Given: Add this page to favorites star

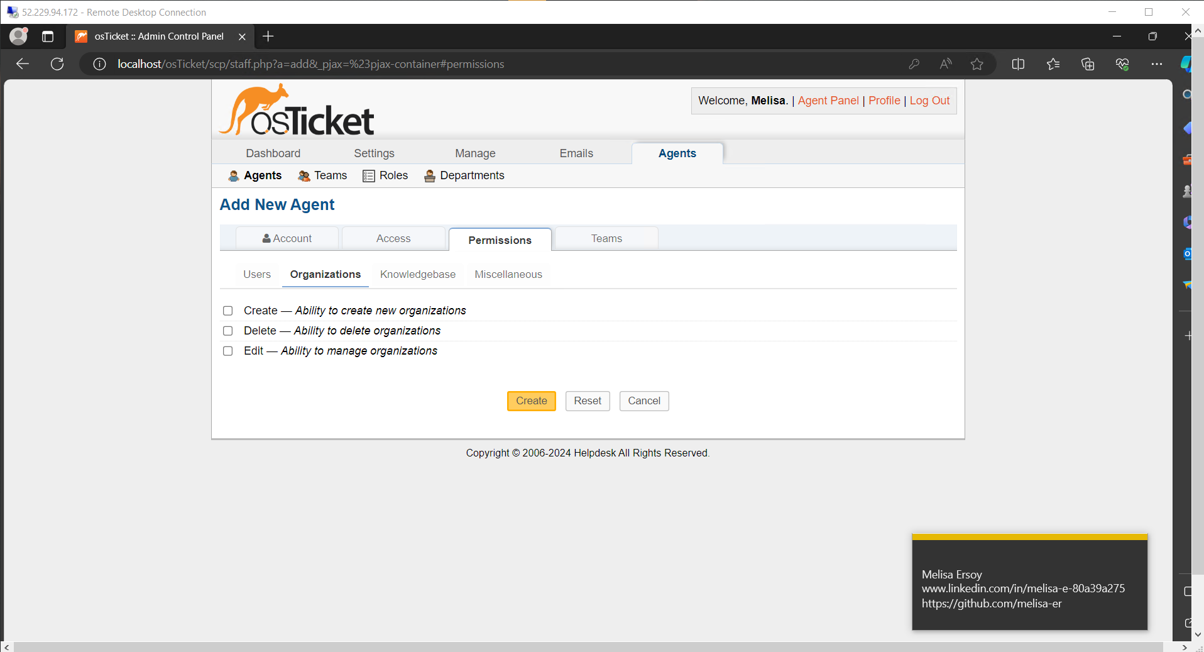Looking at the screenshot, I should coord(977,64).
